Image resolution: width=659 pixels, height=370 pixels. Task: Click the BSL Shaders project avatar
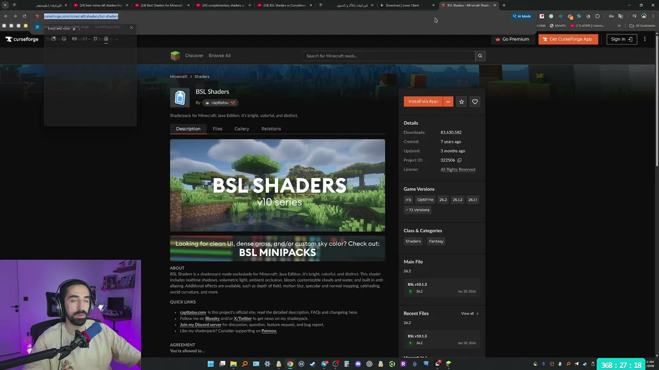pyautogui.click(x=180, y=98)
